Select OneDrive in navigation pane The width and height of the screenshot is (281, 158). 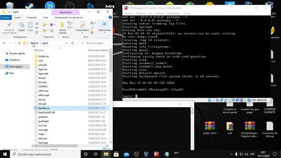[14, 60]
